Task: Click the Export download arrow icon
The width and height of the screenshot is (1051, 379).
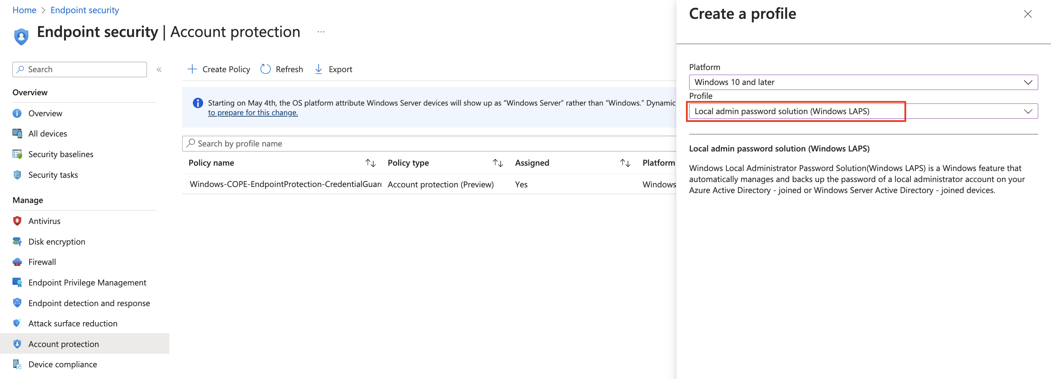Action: click(x=319, y=69)
